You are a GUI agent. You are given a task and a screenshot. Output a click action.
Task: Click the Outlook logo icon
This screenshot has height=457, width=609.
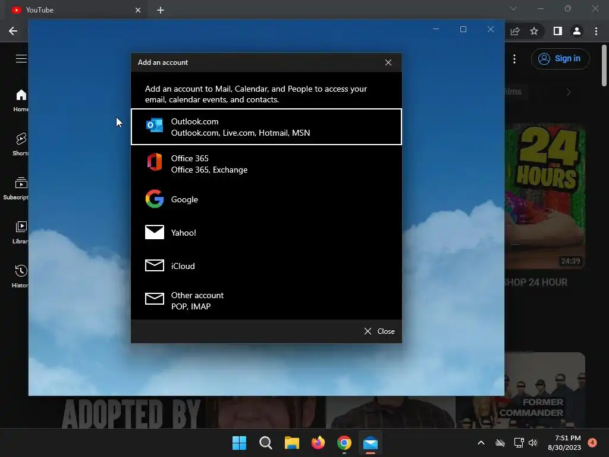154,125
